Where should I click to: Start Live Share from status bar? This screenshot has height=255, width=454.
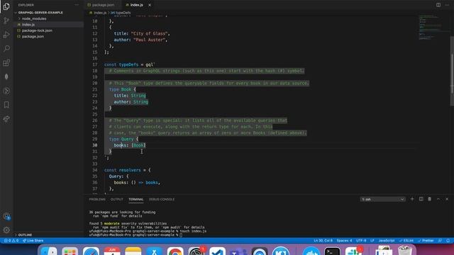[x=33, y=241]
